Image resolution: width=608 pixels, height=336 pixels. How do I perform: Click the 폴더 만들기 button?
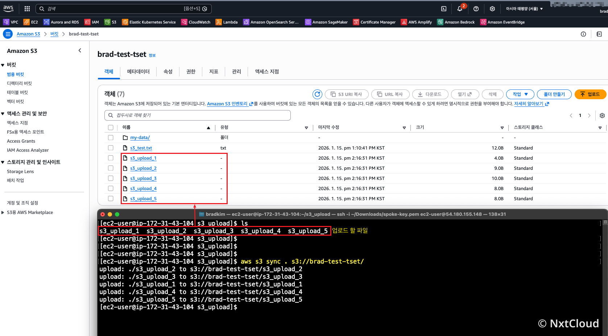pyautogui.click(x=554, y=94)
